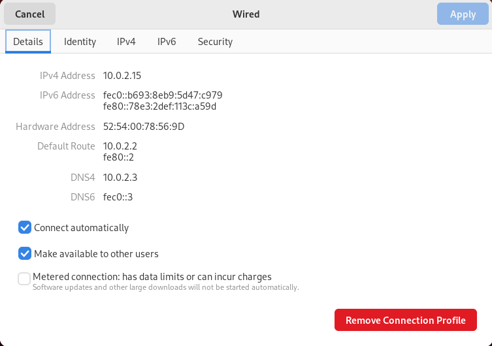Click the default route 10.0.2.2

coord(120,146)
